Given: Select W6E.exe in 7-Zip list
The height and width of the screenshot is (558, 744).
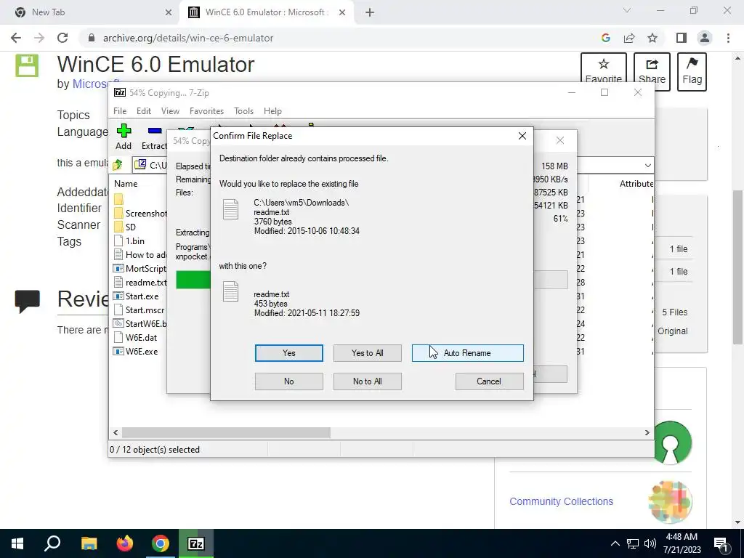Looking at the screenshot, I should pos(142,352).
